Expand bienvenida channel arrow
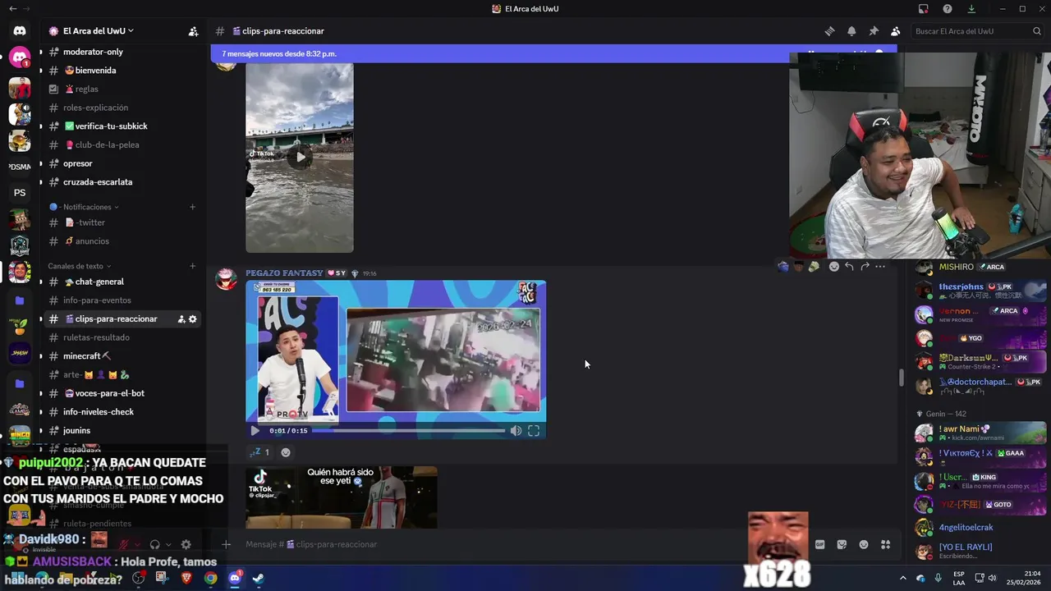 (x=40, y=71)
